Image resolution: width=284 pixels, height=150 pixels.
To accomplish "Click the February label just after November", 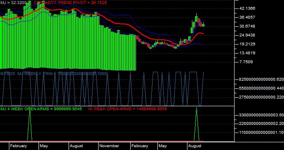I will (x=140, y=146).
